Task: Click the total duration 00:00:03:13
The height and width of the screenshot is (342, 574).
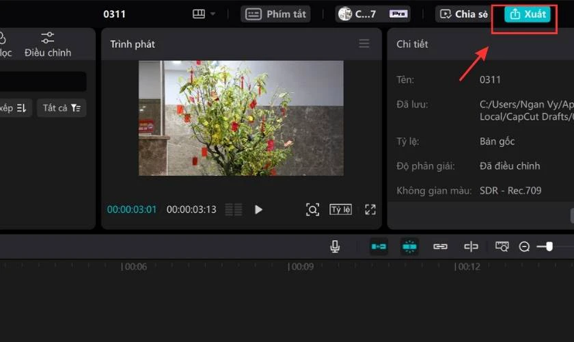Action: (x=191, y=209)
